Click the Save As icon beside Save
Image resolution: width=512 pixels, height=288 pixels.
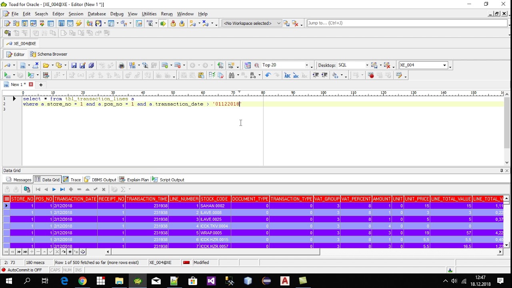(82, 65)
